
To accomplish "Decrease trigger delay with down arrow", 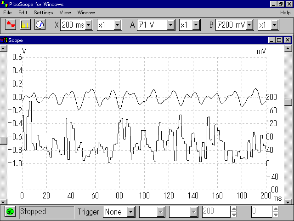I will pos(276,215).
